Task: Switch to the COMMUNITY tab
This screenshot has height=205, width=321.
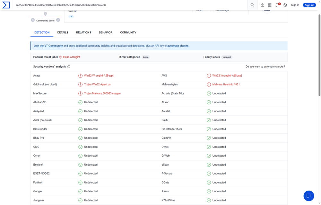Action: pyautogui.click(x=128, y=32)
